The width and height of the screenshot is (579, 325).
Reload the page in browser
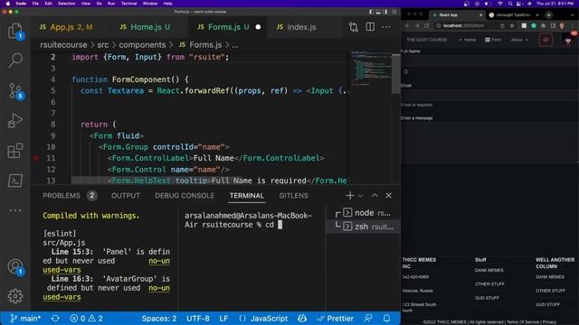pos(426,26)
